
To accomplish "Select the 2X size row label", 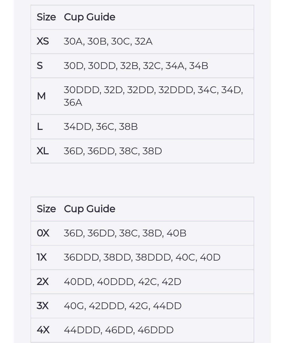I will [43, 282].
